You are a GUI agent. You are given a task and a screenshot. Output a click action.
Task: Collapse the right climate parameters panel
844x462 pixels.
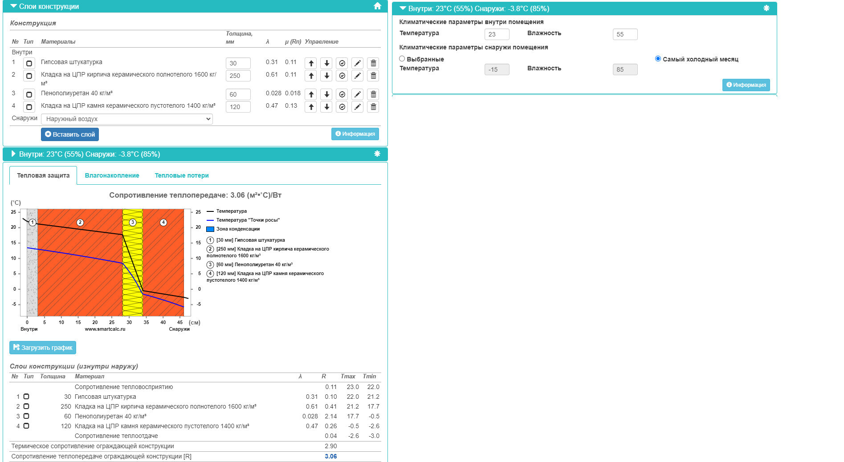pos(403,8)
